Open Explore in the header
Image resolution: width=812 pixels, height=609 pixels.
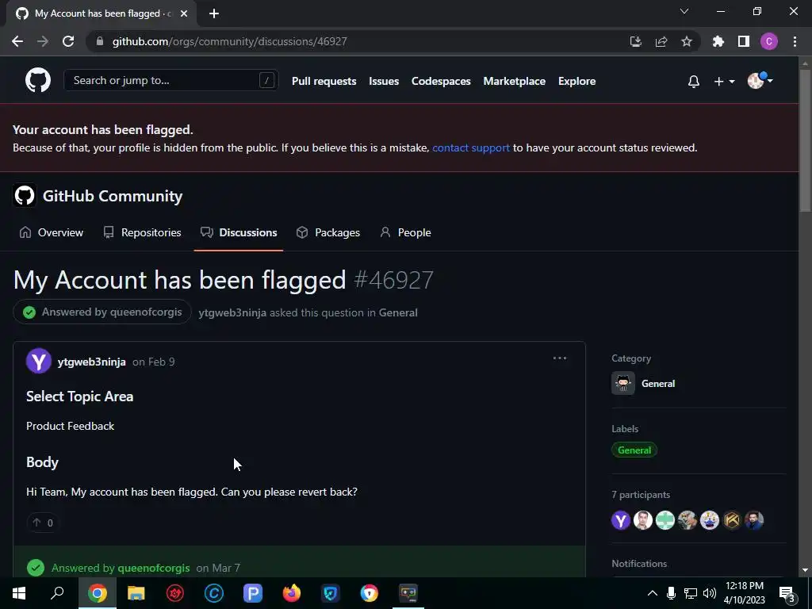576,81
